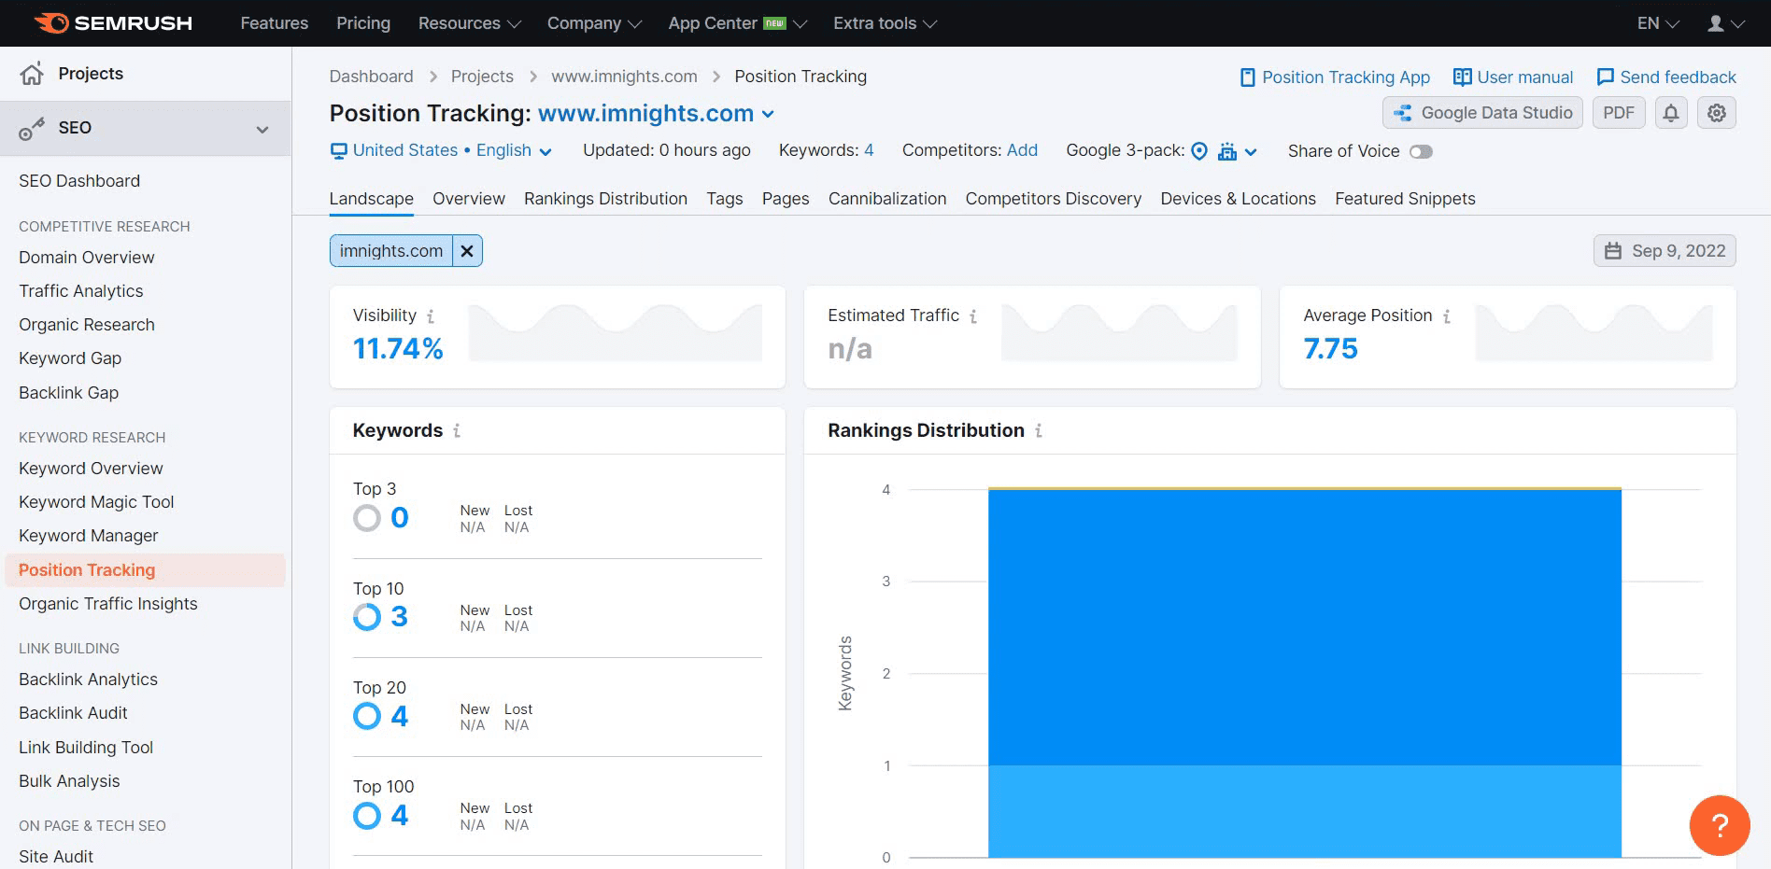Click the calendar icon on the date button
1771x869 pixels.
[x=1613, y=251]
